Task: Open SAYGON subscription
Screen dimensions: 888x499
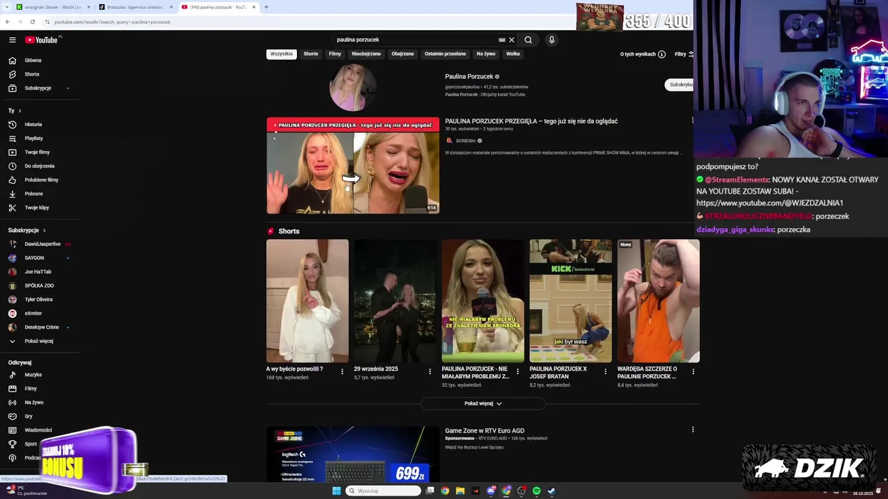Action: click(x=34, y=258)
